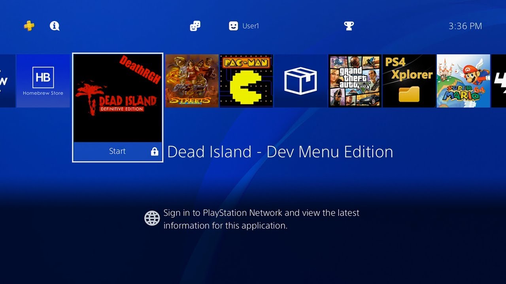Open the PS4 Xplorer folder tile

409,81
